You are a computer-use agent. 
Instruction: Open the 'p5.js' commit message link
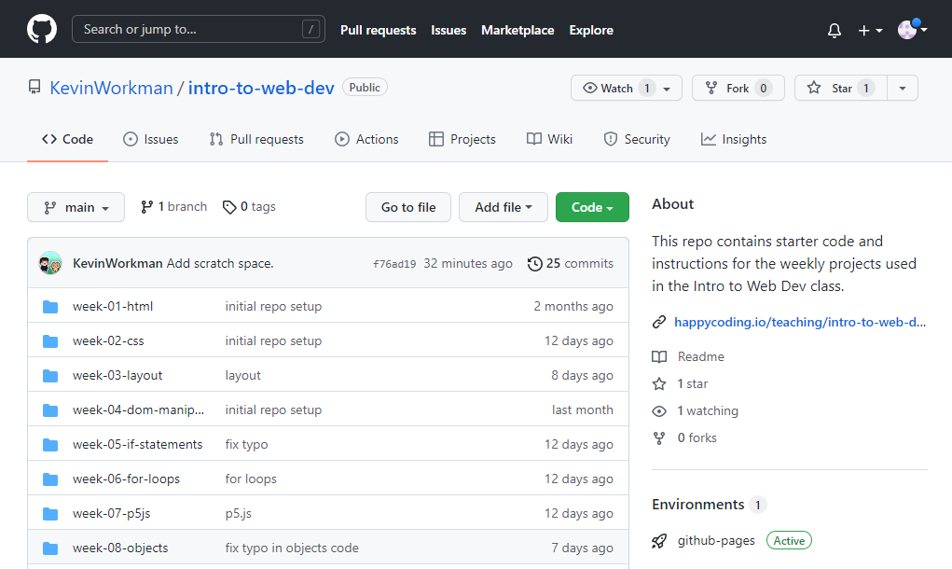[x=238, y=514]
